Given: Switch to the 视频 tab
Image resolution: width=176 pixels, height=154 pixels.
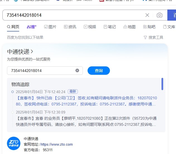Looking at the screenshot, I should [90, 27].
